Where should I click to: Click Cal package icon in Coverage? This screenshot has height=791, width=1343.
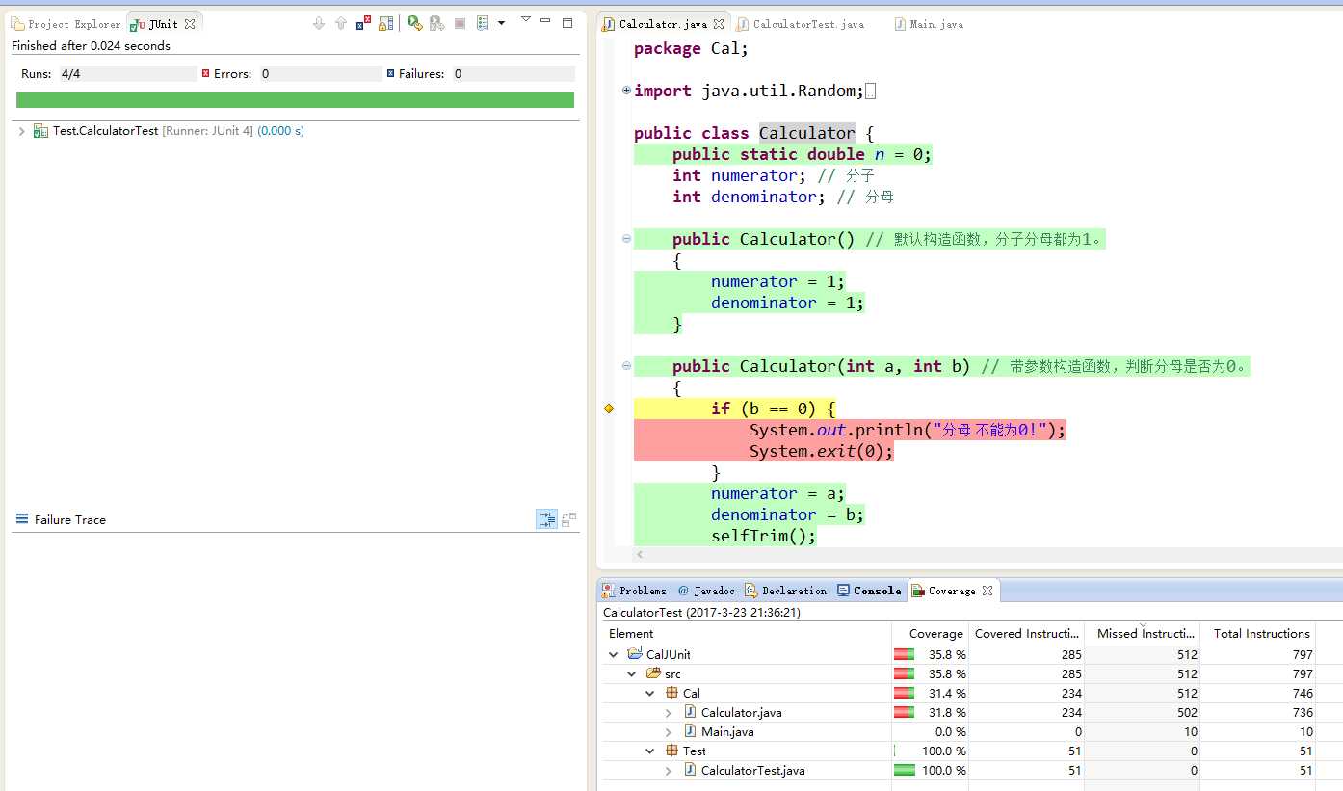click(671, 693)
